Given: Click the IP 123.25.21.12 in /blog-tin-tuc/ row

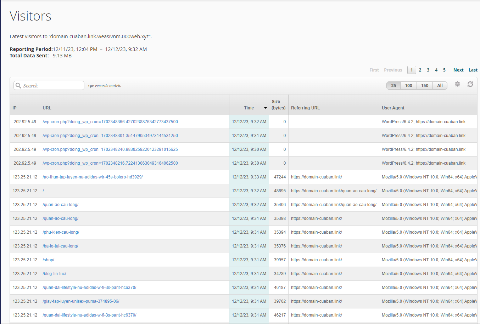Looking at the screenshot, I should (25, 274).
